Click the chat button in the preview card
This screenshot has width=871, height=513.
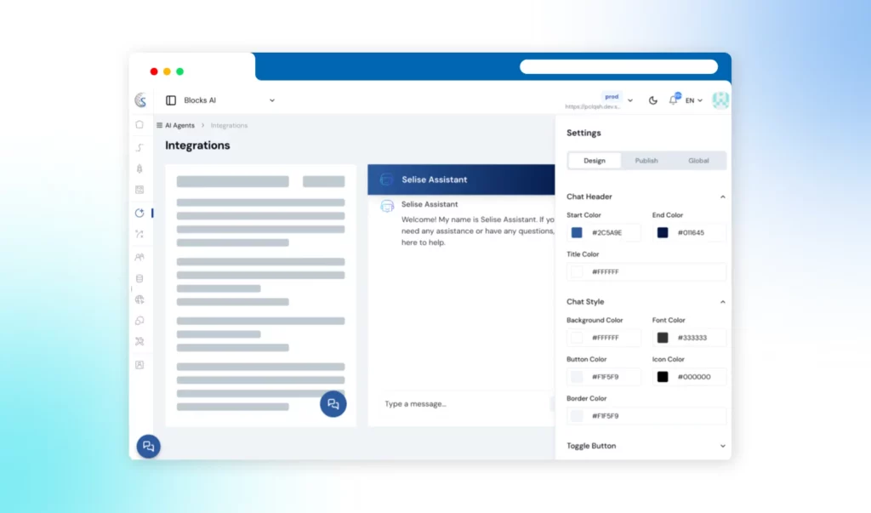tap(333, 404)
